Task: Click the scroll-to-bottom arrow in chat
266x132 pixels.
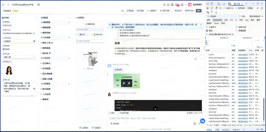Action: click(155, 109)
